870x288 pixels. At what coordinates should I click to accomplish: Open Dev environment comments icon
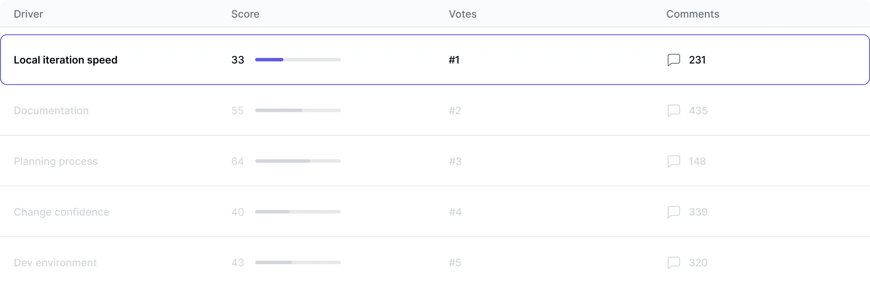[x=673, y=262]
